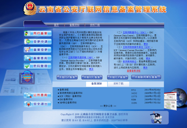Open the 互联网信息服务单位（ICP） link

[x=137, y=47]
